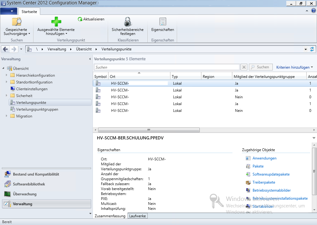The image size is (317, 225).
Task: Open Eigenschaften properties icon in ribbon
Action: (x=163, y=22)
